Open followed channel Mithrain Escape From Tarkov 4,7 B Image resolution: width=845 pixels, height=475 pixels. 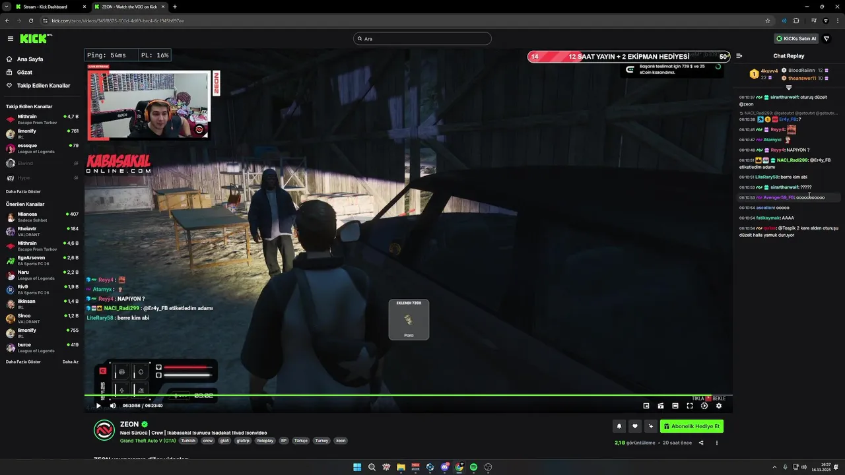point(42,119)
